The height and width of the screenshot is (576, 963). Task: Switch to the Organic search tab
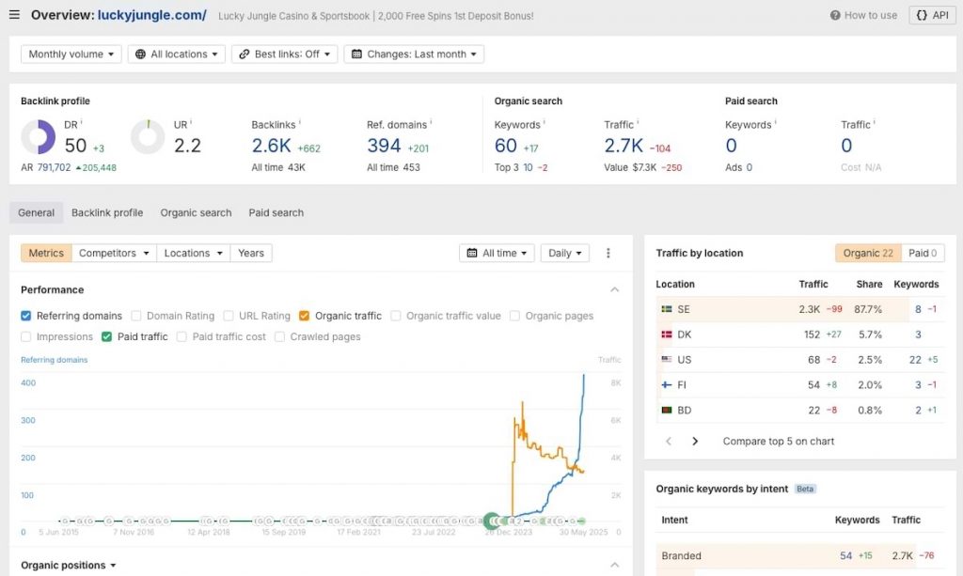(196, 213)
